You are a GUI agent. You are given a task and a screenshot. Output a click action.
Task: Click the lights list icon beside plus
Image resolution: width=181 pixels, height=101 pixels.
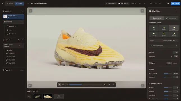(19, 40)
